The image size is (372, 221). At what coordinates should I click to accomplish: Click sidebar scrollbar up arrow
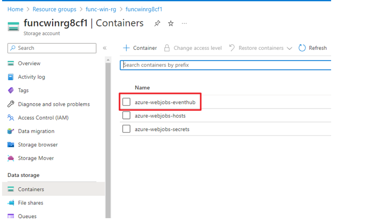(x=108, y=60)
